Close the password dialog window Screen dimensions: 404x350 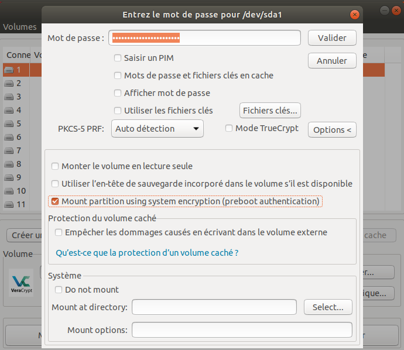pos(354,14)
